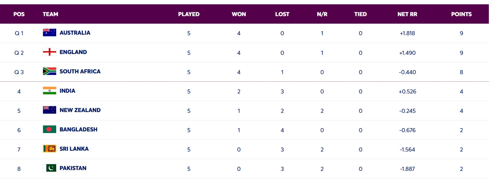This screenshot has width=491, height=180.
Task: Click the PLAYED column header
Action: pos(189,14)
